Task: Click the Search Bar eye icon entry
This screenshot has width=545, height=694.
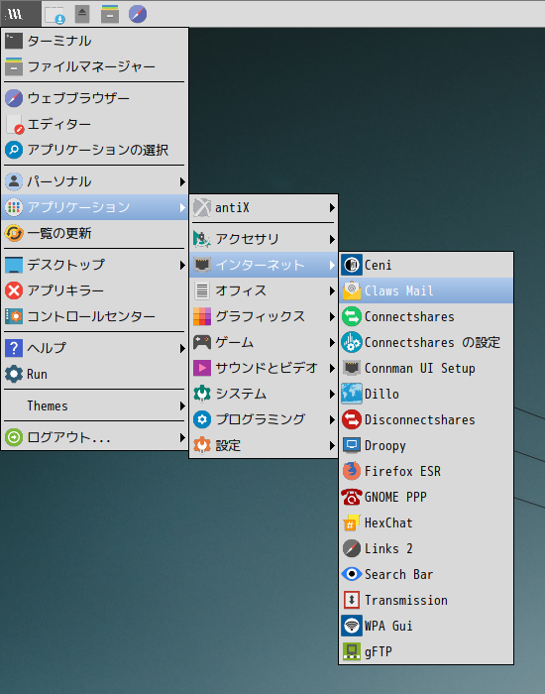Action: (426, 574)
